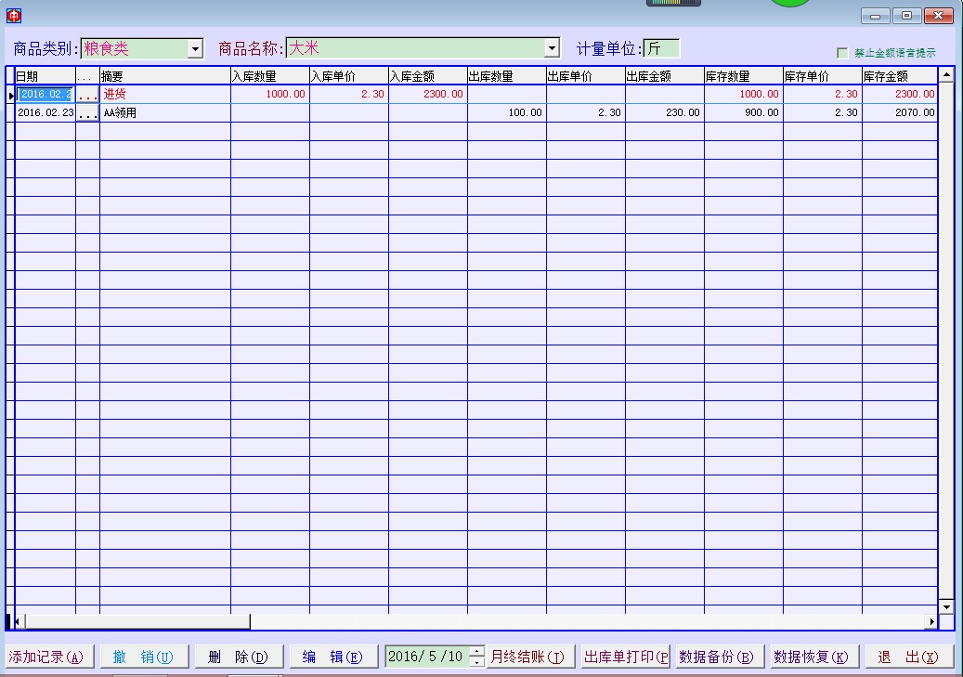Screen dimensions: 963x677
Task: Click the horizontal scrollbar right arrow
Action: [x=931, y=621]
